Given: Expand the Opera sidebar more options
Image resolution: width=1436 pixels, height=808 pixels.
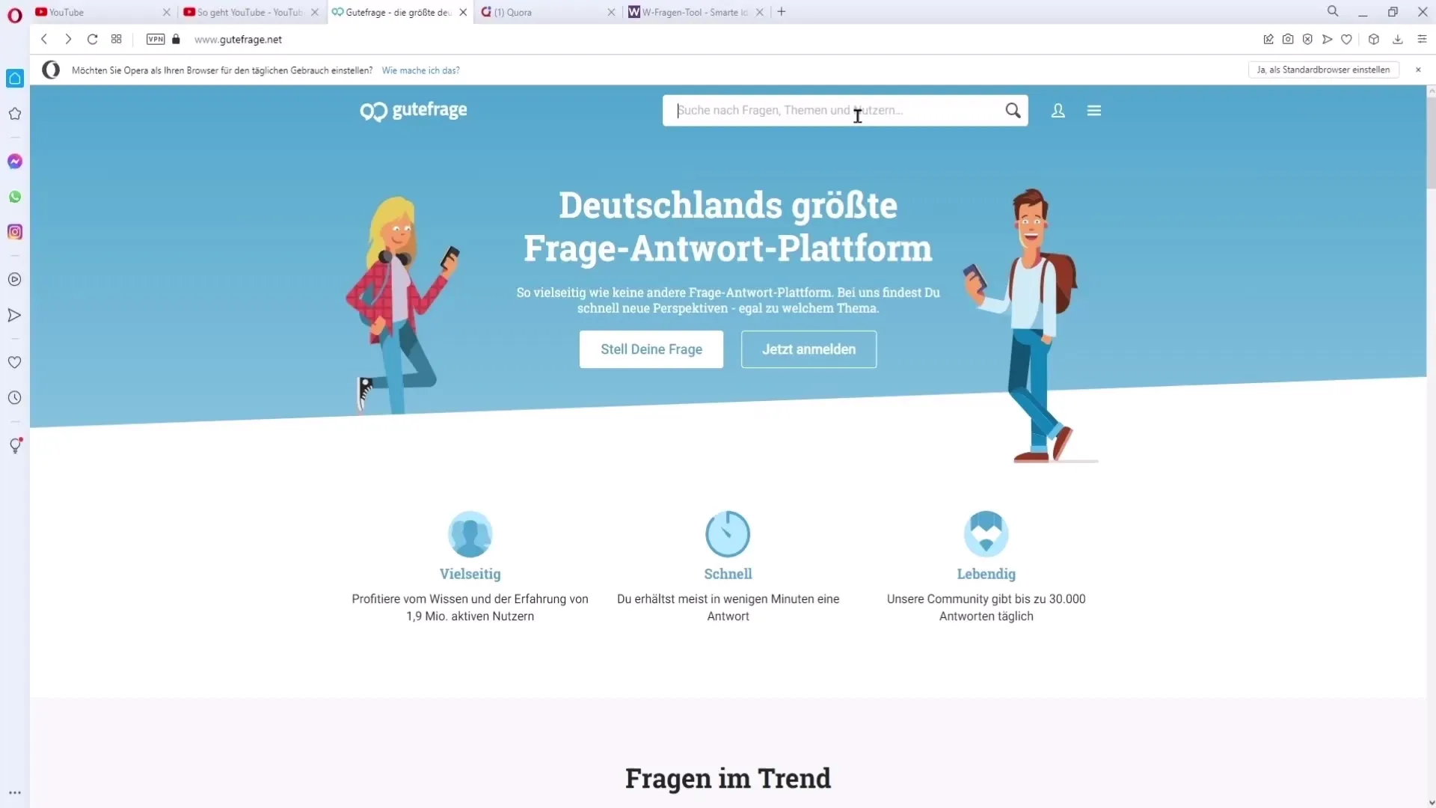Looking at the screenshot, I should 13,793.
